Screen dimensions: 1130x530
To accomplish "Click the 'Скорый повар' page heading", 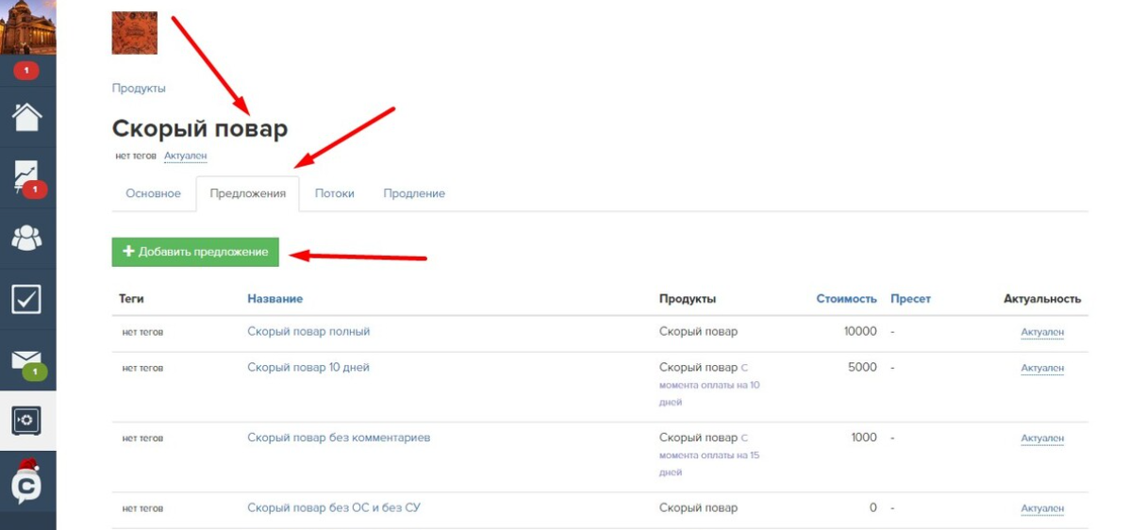I will (200, 129).
